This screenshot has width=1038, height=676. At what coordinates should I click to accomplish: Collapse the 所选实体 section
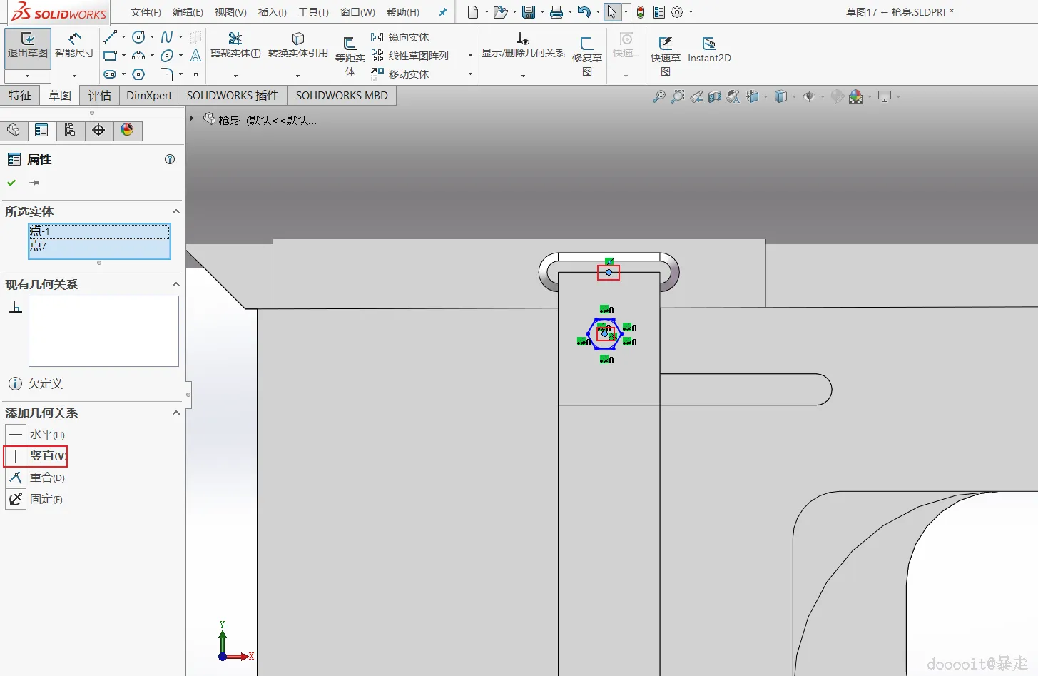click(x=176, y=212)
